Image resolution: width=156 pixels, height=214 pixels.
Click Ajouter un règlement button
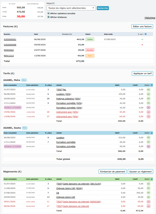point(140,172)
